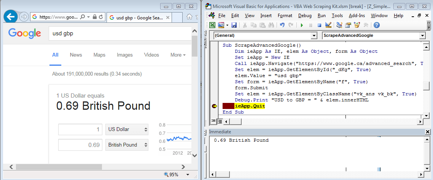Click the Internet Explorer forward arrow
This screenshot has height=180, width=433.
[x=24, y=17]
